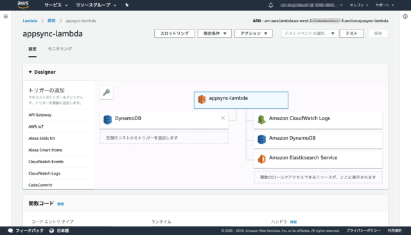
Task: Click 情報 link next to ハンドラ
Action: tap(293, 222)
